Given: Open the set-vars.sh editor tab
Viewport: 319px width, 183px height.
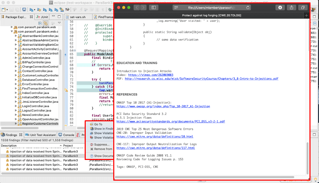Looking at the screenshot, I should (78, 17).
